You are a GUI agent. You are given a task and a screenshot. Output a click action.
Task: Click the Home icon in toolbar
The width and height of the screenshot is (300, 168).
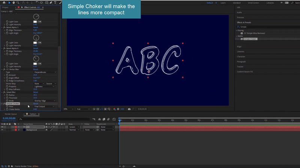point(4,3)
